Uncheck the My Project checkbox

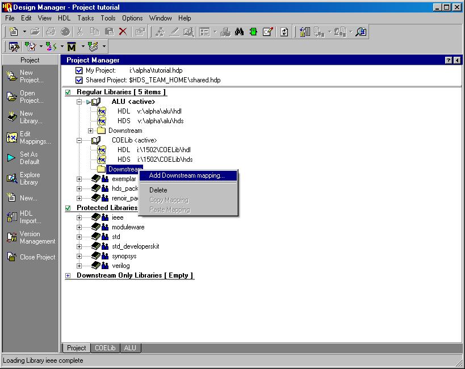[x=79, y=70]
